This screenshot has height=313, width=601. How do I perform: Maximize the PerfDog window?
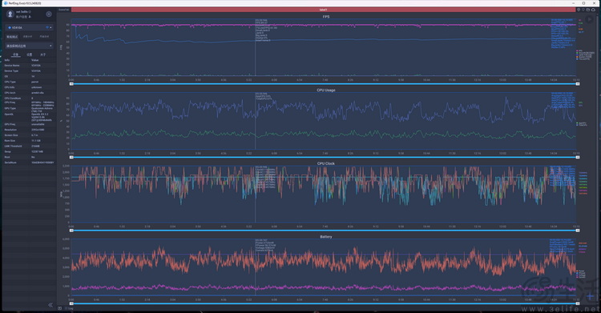click(x=583, y=3)
